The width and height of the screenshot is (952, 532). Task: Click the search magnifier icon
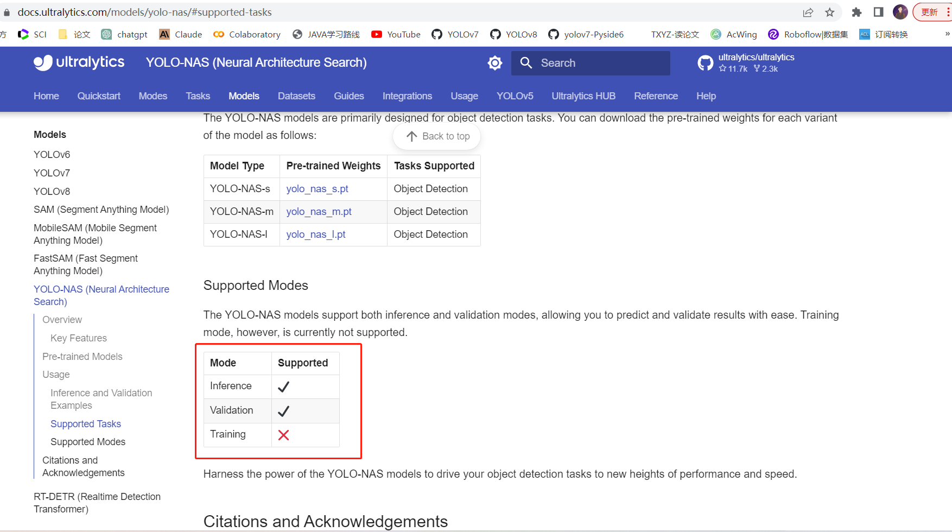525,63
